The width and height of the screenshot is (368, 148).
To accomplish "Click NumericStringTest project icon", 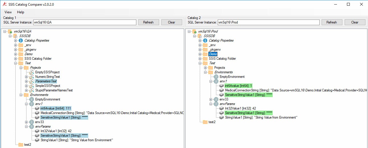I will tap(32, 77).
